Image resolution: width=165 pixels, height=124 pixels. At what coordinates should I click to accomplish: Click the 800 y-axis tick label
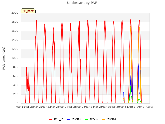click(x=16, y=67)
